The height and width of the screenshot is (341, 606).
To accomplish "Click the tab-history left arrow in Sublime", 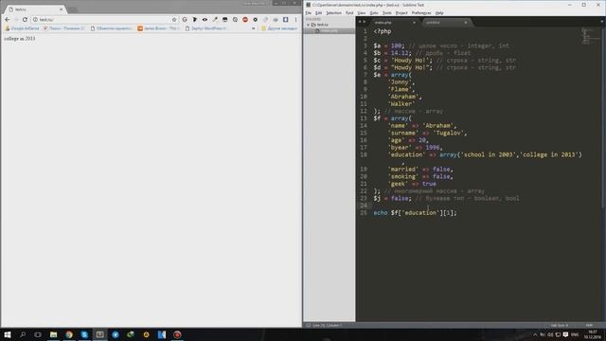I will tap(360, 22).
